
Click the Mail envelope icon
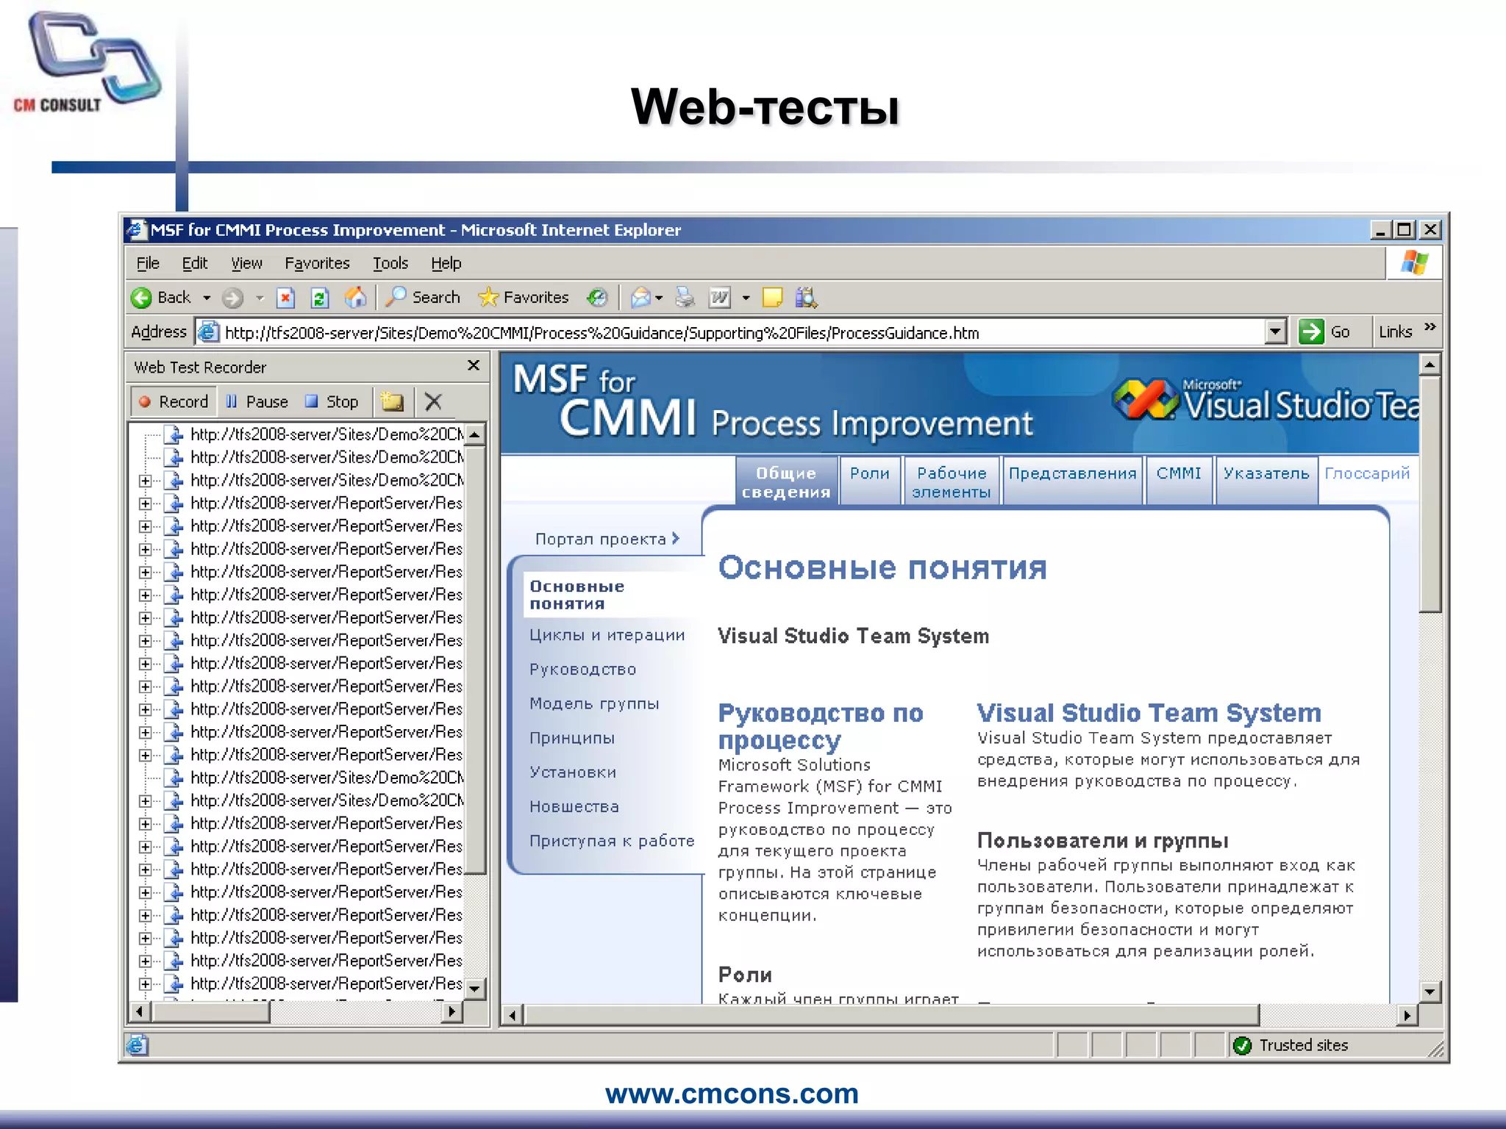click(640, 298)
